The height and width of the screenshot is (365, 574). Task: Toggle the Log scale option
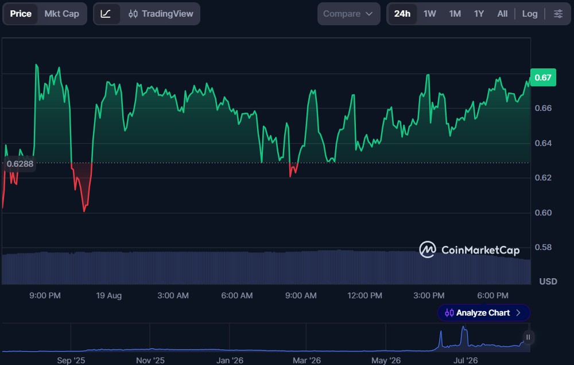[530, 14]
